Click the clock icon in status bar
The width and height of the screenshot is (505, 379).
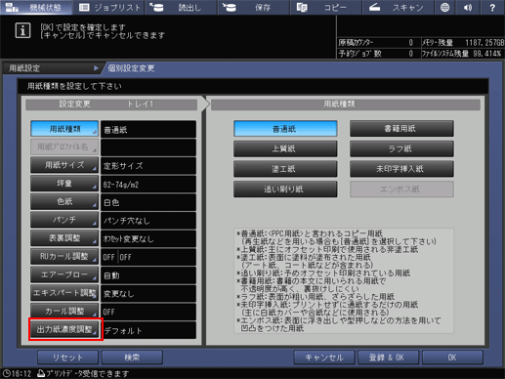[6, 374]
